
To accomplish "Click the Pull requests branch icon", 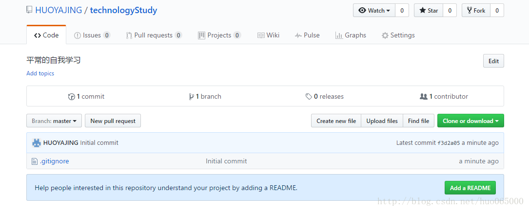I will click(129, 35).
